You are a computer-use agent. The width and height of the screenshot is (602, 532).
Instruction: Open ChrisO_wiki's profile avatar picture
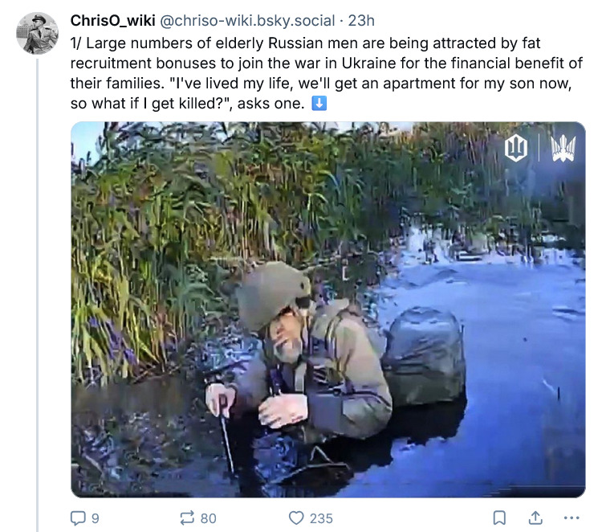click(38, 34)
